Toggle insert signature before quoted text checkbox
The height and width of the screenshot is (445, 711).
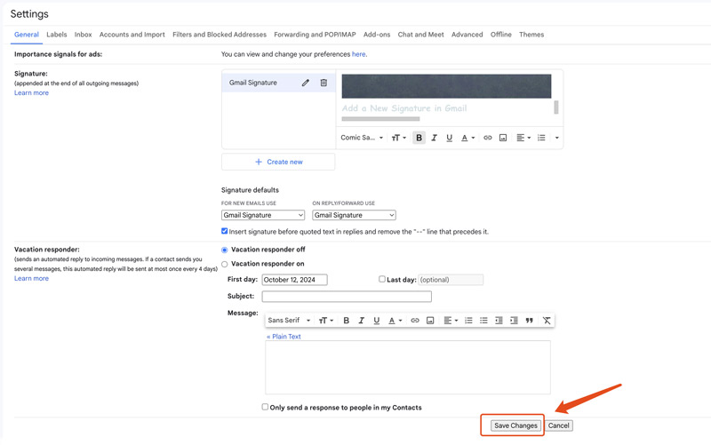pyautogui.click(x=225, y=231)
